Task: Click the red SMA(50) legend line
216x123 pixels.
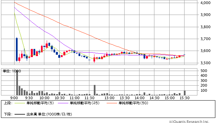Action: [x=112, y=103]
